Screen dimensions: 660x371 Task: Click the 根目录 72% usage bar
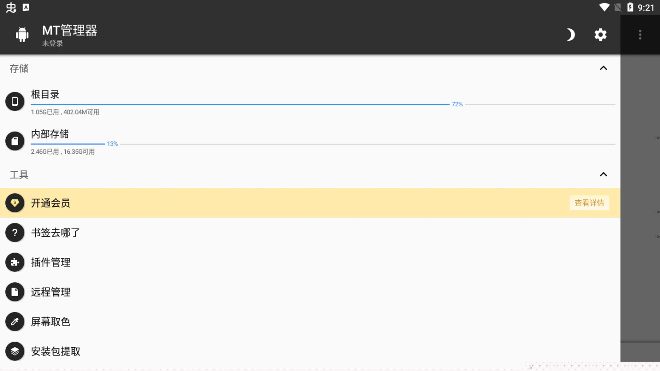click(240, 105)
